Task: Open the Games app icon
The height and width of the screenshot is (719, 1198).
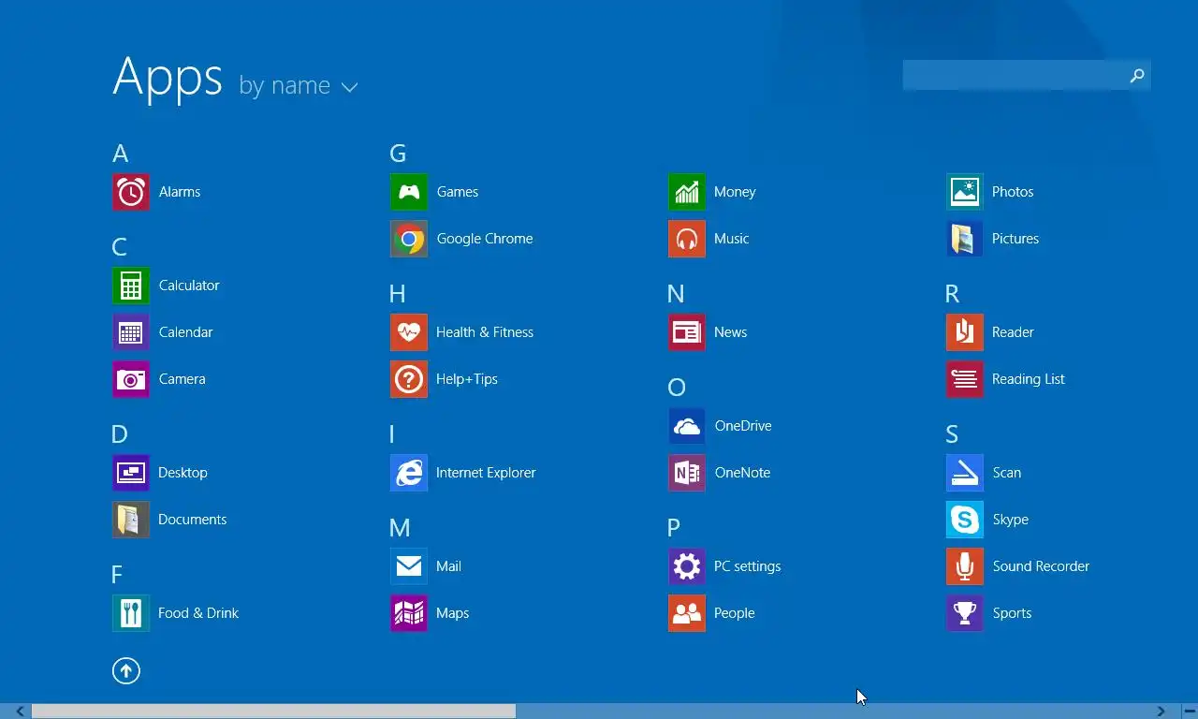Action: [x=409, y=192]
